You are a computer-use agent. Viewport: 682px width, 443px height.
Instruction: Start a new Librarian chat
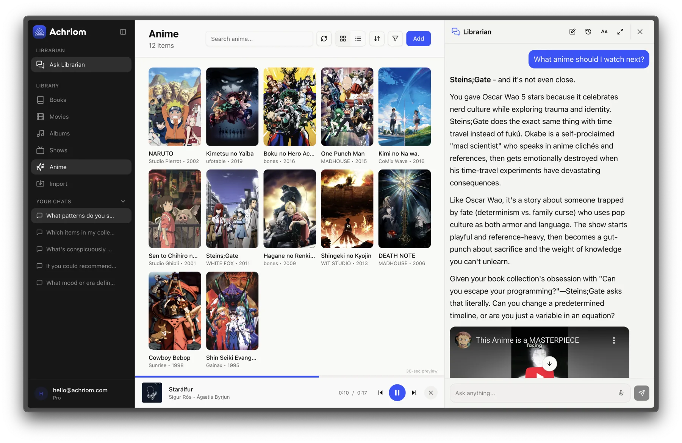pos(573,32)
